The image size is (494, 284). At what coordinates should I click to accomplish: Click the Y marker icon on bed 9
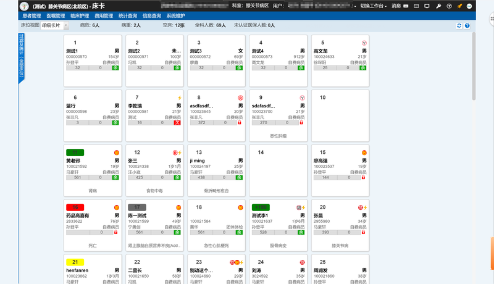[x=302, y=98]
